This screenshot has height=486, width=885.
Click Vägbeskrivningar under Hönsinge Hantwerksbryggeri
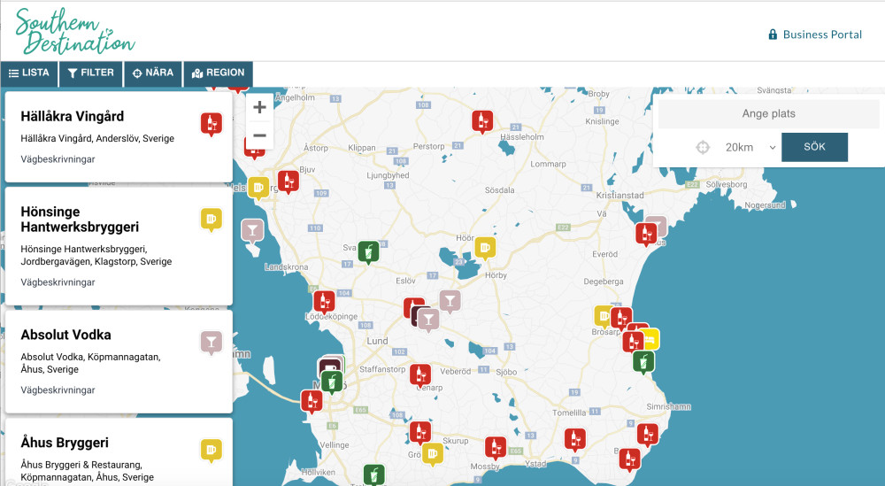(x=58, y=282)
